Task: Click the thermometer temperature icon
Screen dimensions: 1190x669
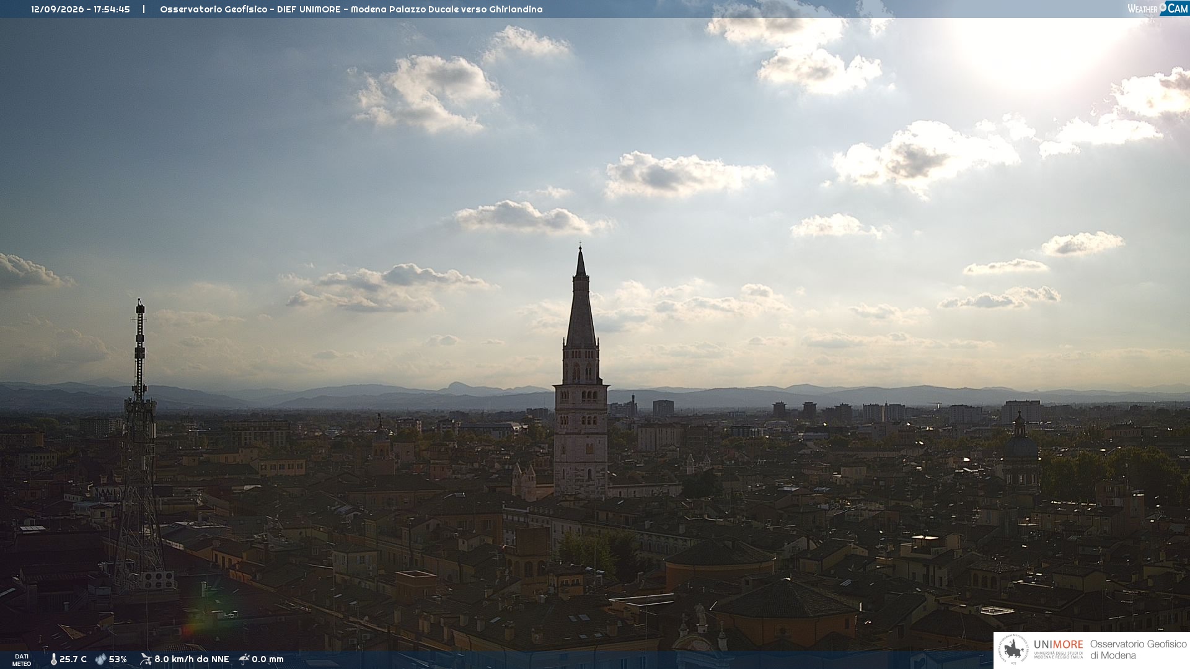Action: click(x=53, y=660)
